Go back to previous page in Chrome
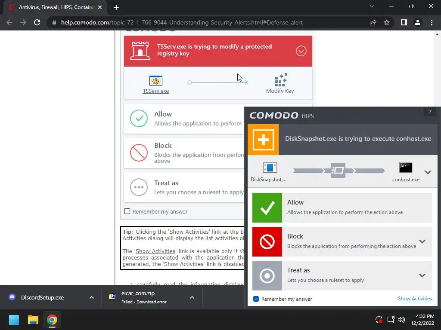 click(9, 22)
